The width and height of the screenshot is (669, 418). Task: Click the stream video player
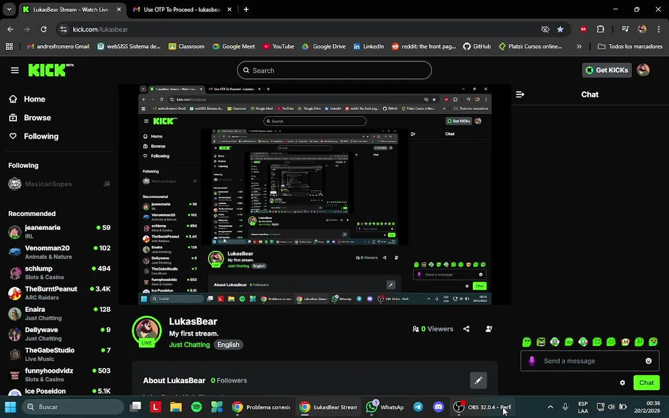tap(315, 194)
